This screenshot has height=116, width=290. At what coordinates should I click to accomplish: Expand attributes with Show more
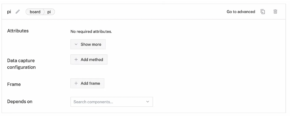[88, 44]
